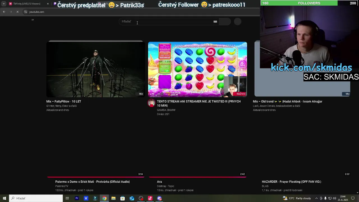Open title 'Mix – FattyPillow - 10 LET'
The image size is (359, 202).
64,102
